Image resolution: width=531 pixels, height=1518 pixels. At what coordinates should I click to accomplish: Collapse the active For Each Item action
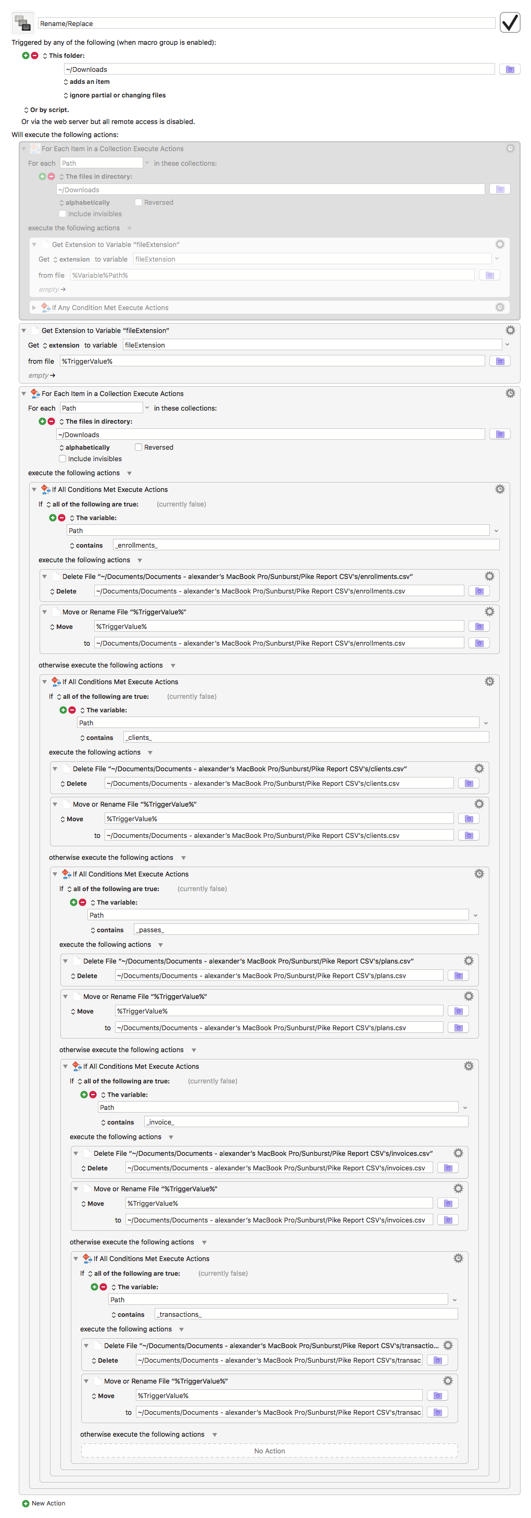pos(23,393)
